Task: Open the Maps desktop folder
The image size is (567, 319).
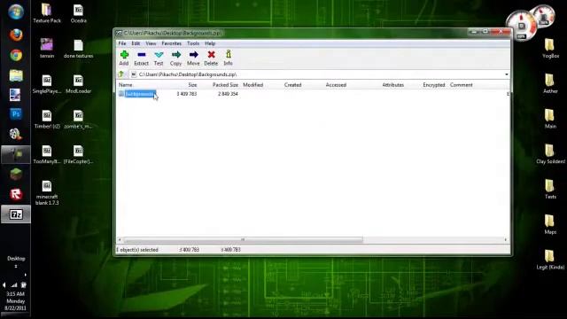Action: point(550,225)
